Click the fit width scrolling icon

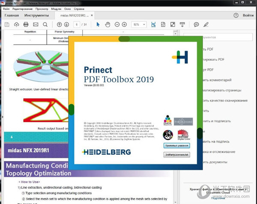[153, 24]
